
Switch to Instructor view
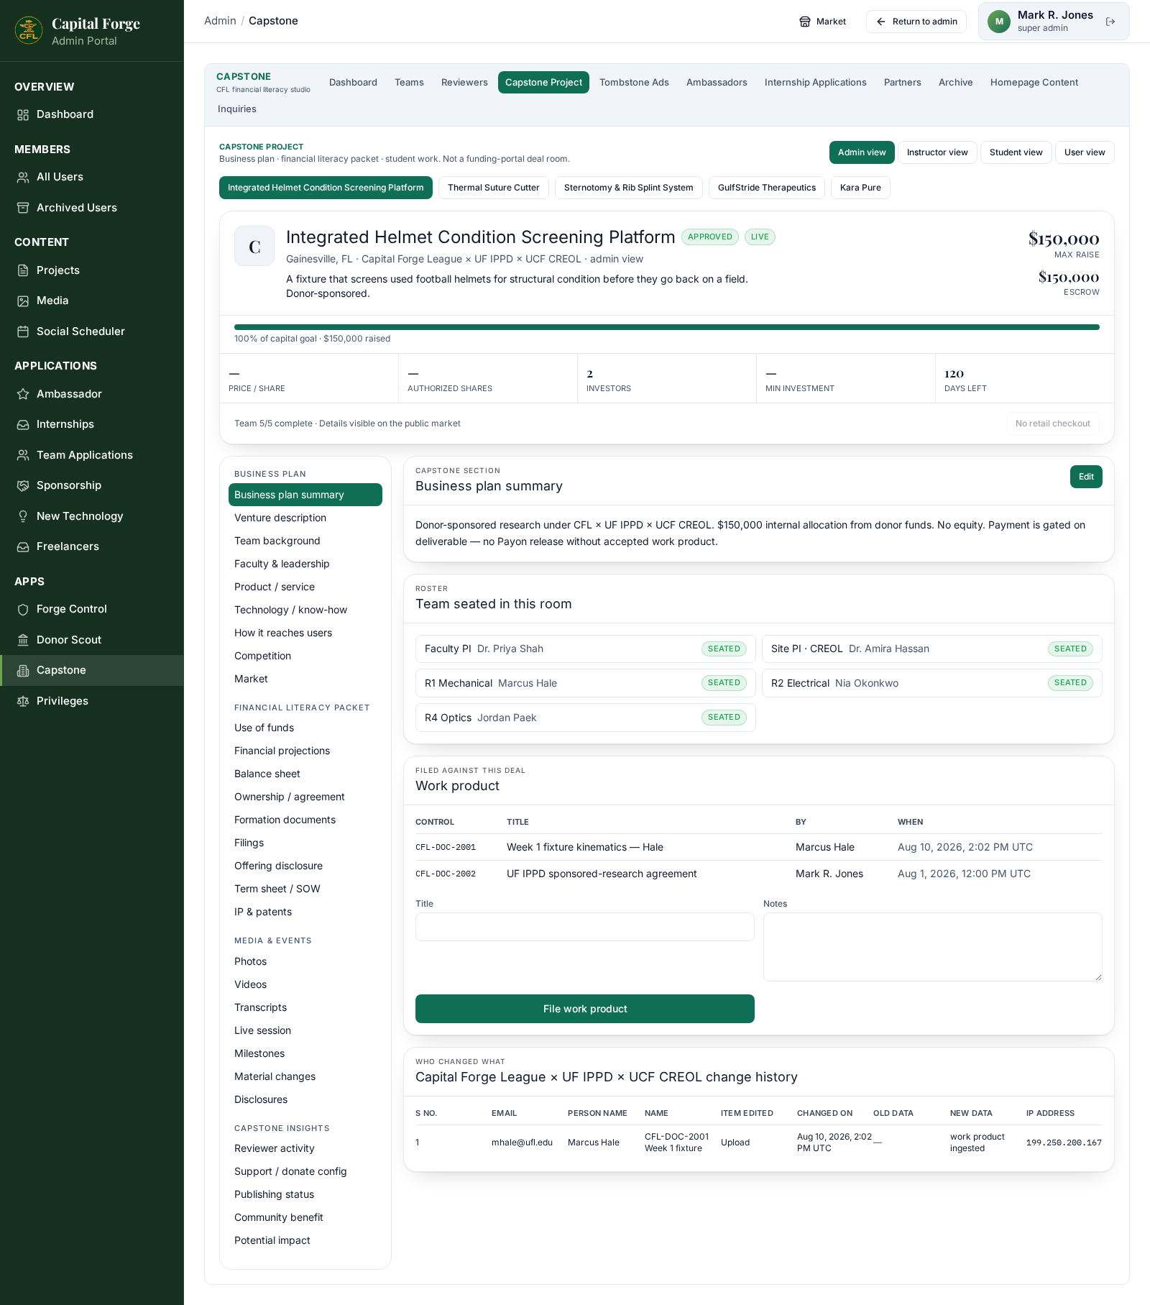tap(937, 152)
